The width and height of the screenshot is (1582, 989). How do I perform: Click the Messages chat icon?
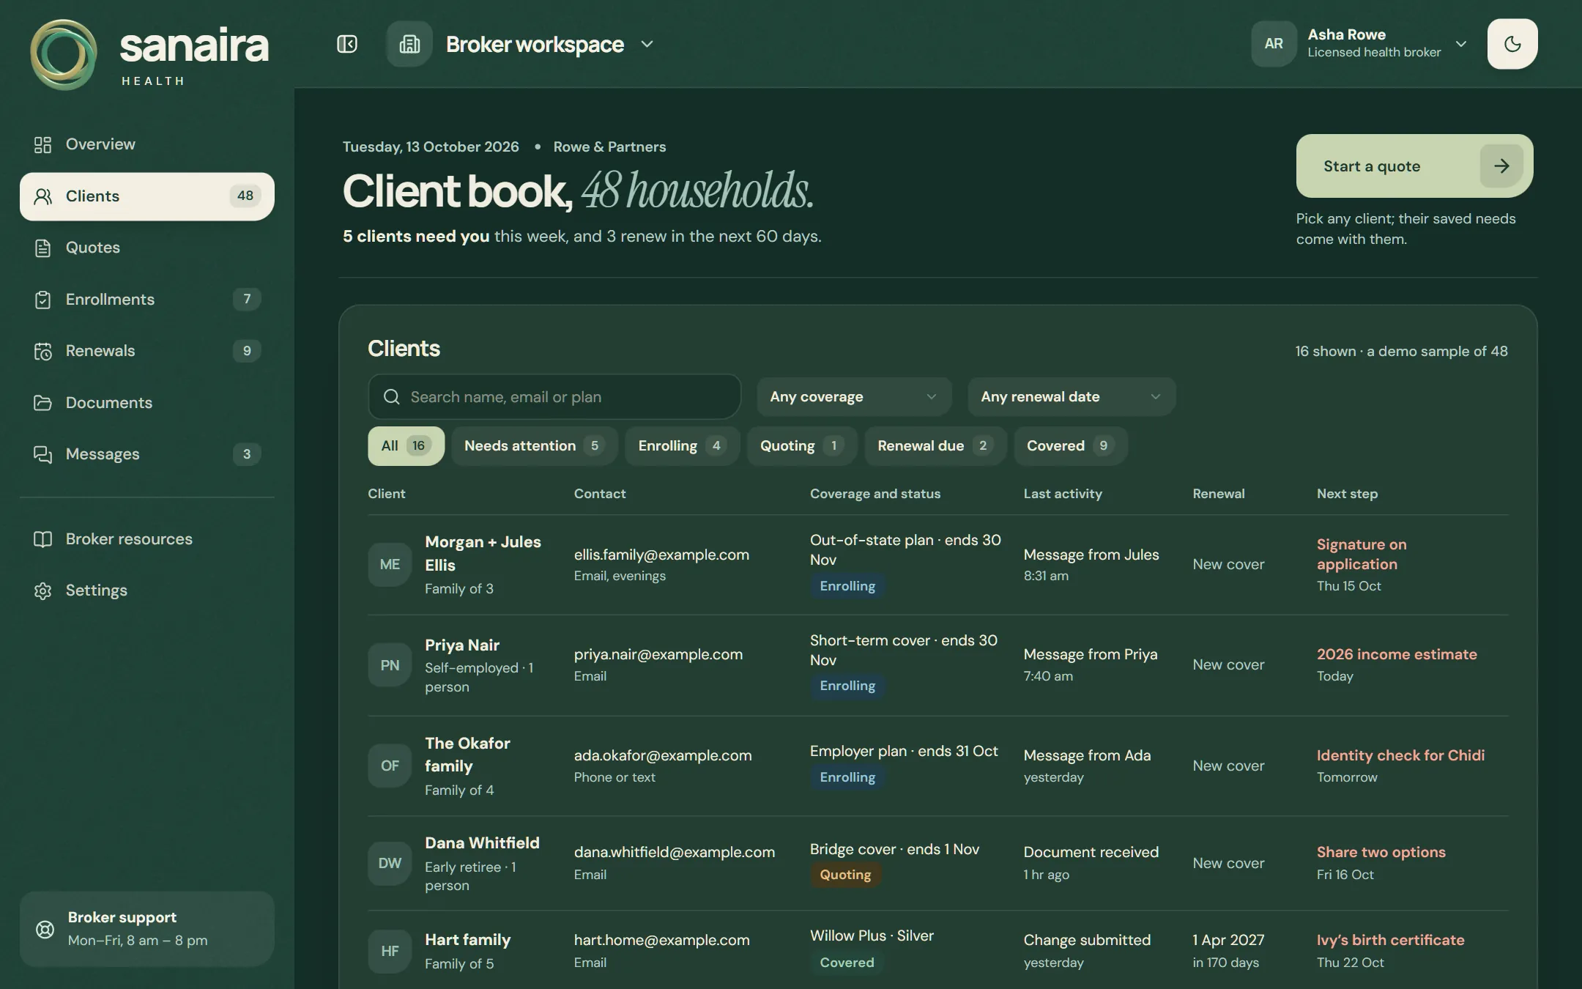(x=42, y=454)
